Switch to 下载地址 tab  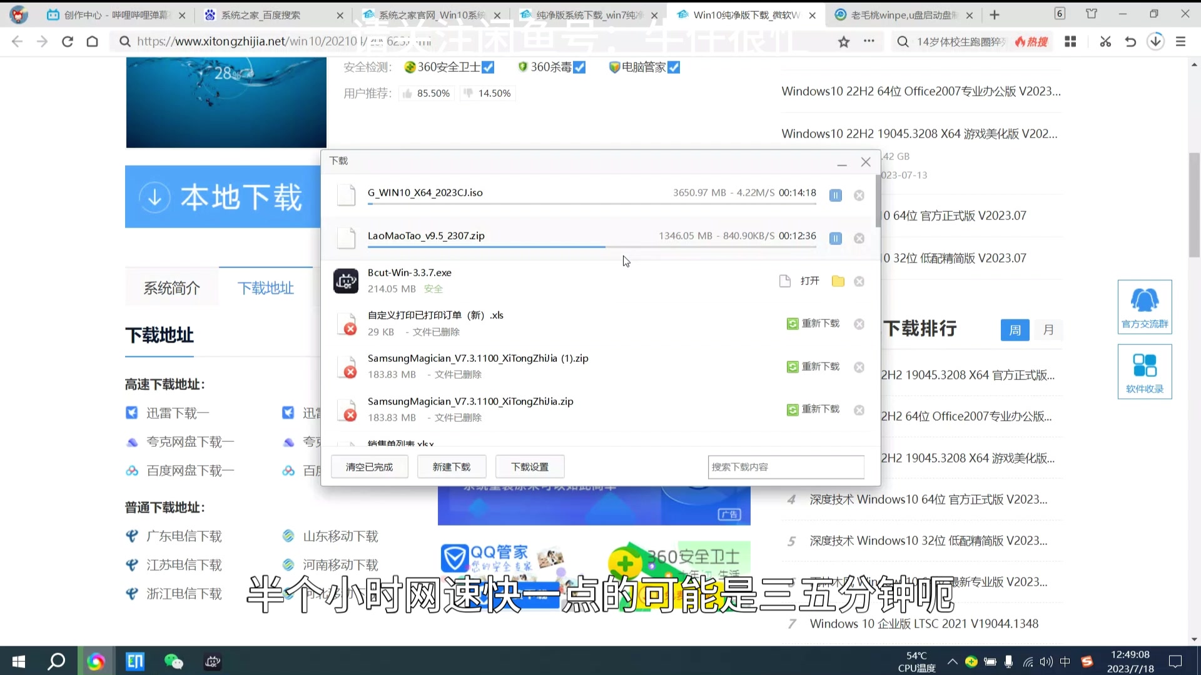266,287
